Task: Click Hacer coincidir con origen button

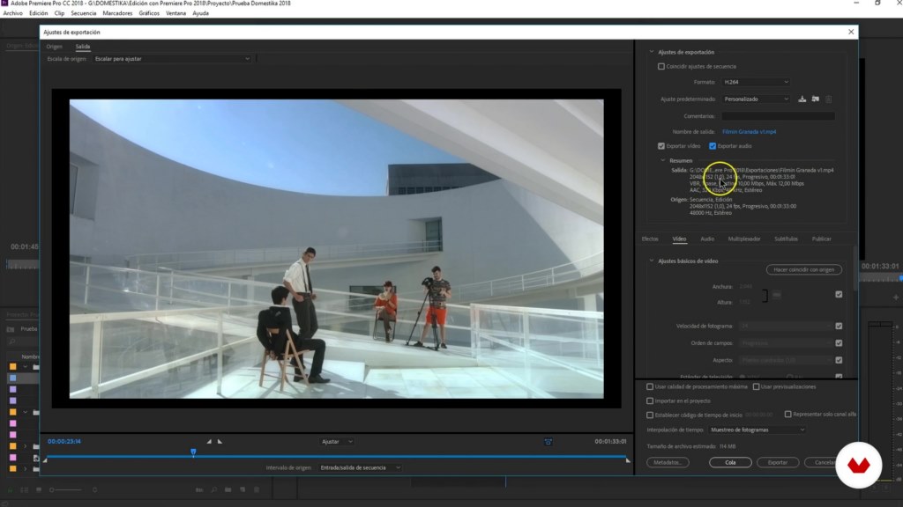Action: tap(804, 269)
